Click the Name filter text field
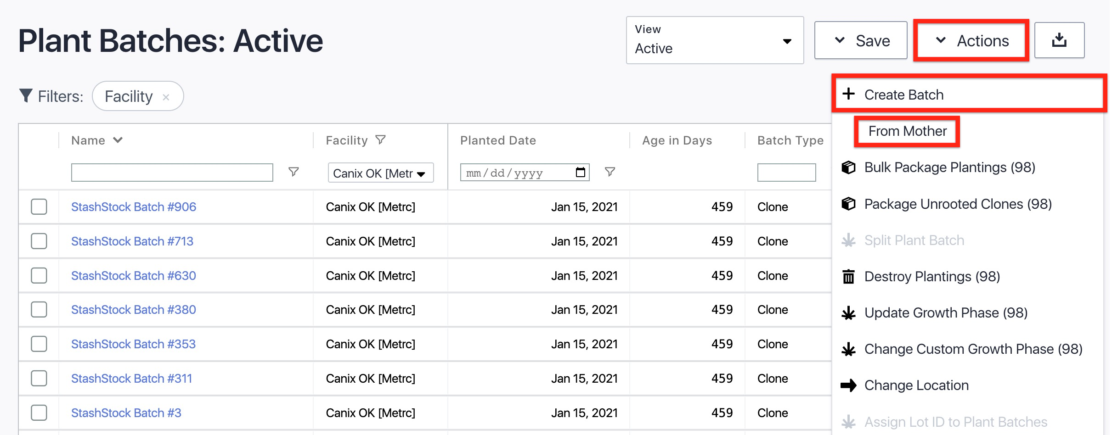The image size is (1112, 435). tap(172, 173)
